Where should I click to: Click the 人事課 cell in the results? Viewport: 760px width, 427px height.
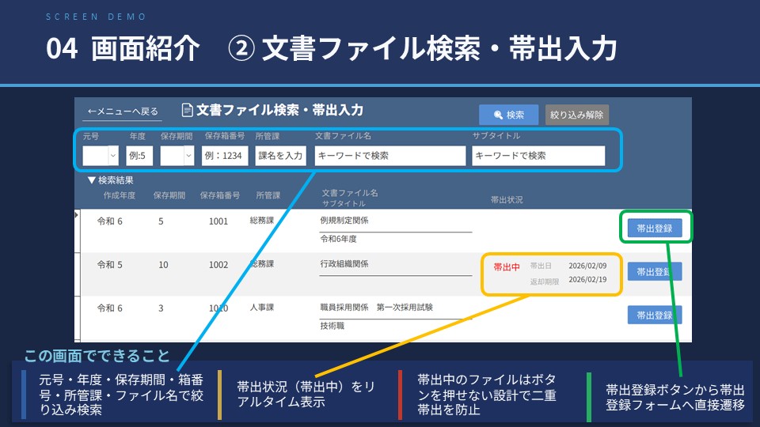point(263,307)
